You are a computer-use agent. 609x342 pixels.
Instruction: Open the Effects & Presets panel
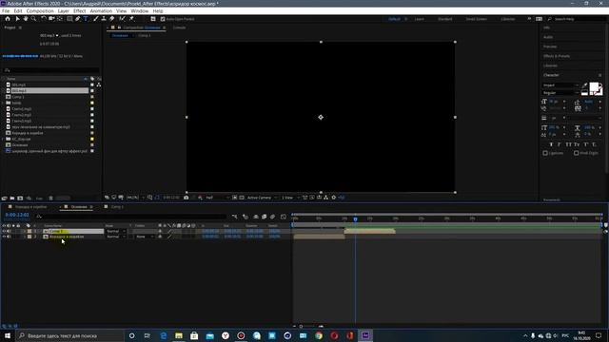557,56
